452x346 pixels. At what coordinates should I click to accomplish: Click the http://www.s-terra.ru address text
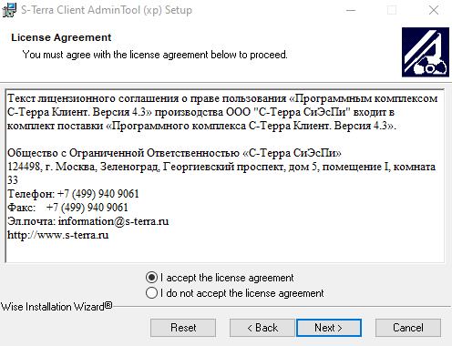point(57,235)
